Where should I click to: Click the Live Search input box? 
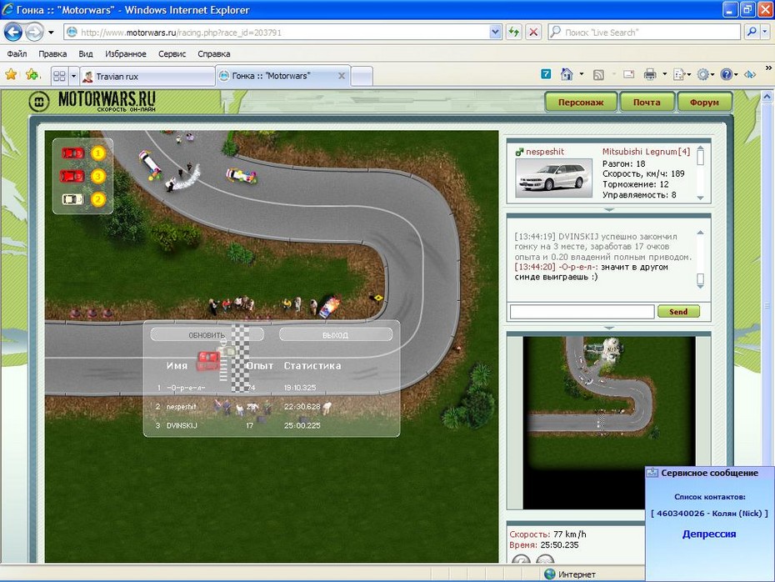[x=644, y=33]
